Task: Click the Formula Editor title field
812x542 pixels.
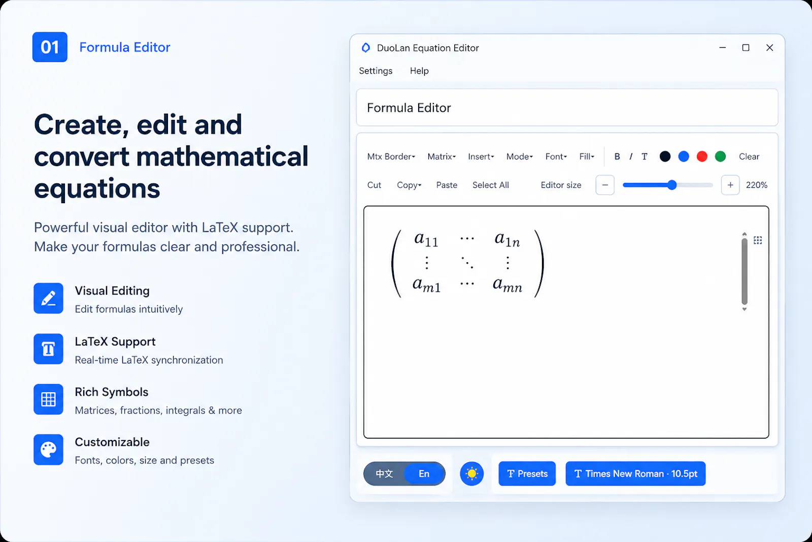Action: click(x=567, y=108)
